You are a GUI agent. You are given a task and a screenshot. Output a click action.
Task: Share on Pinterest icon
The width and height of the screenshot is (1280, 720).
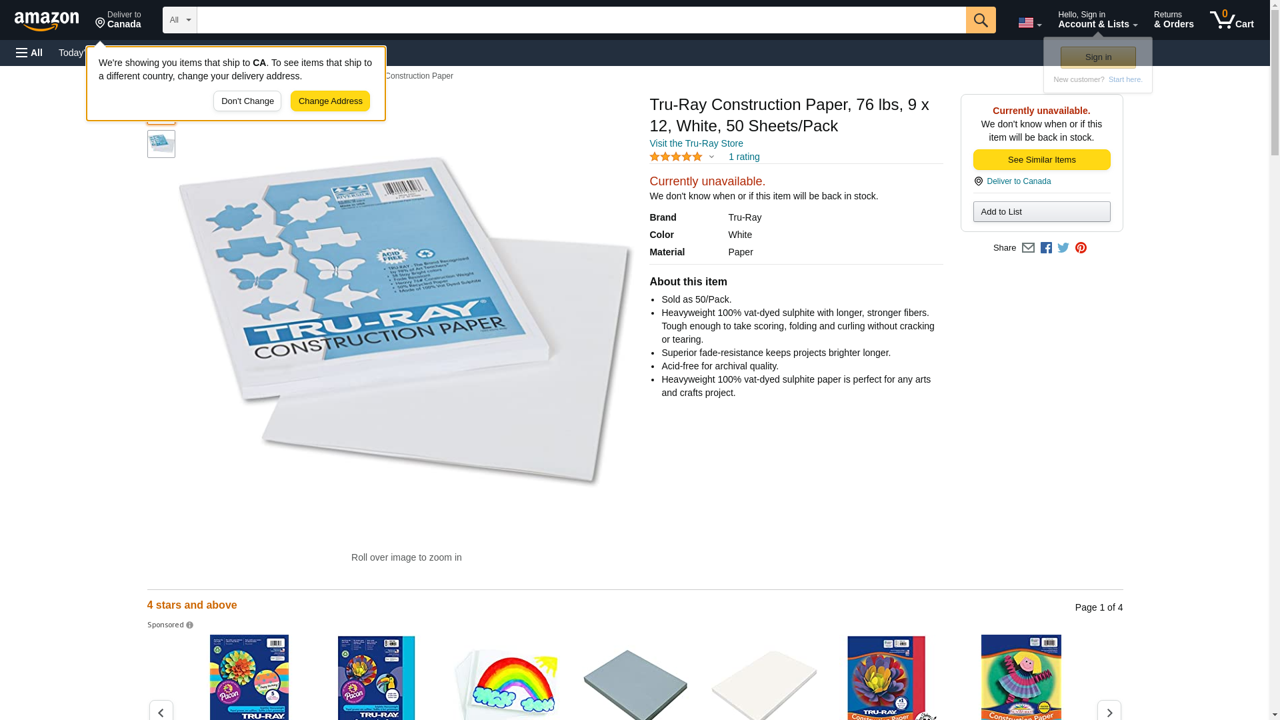click(x=1081, y=248)
